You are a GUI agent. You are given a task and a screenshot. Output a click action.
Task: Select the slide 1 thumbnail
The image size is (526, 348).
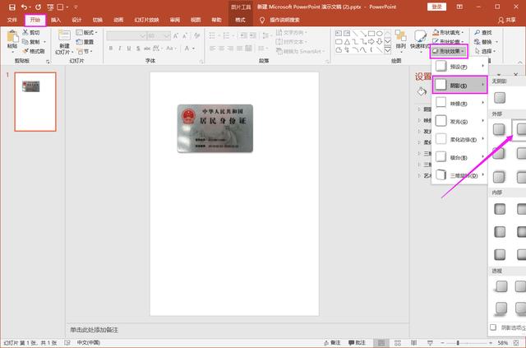coord(35,101)
